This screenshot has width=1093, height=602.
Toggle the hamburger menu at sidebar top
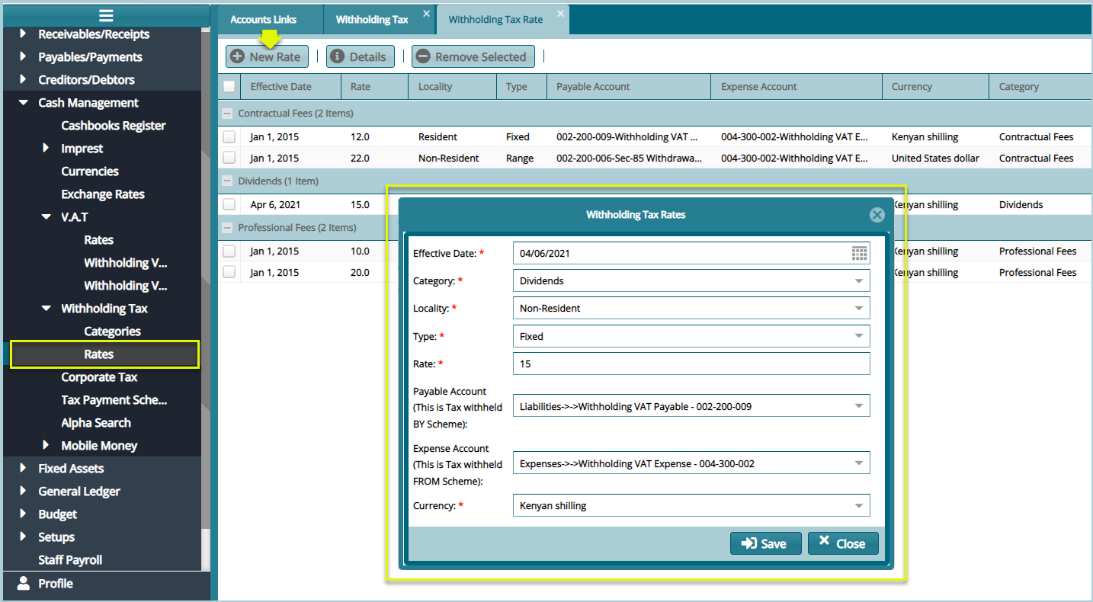[x=106, y=15]
